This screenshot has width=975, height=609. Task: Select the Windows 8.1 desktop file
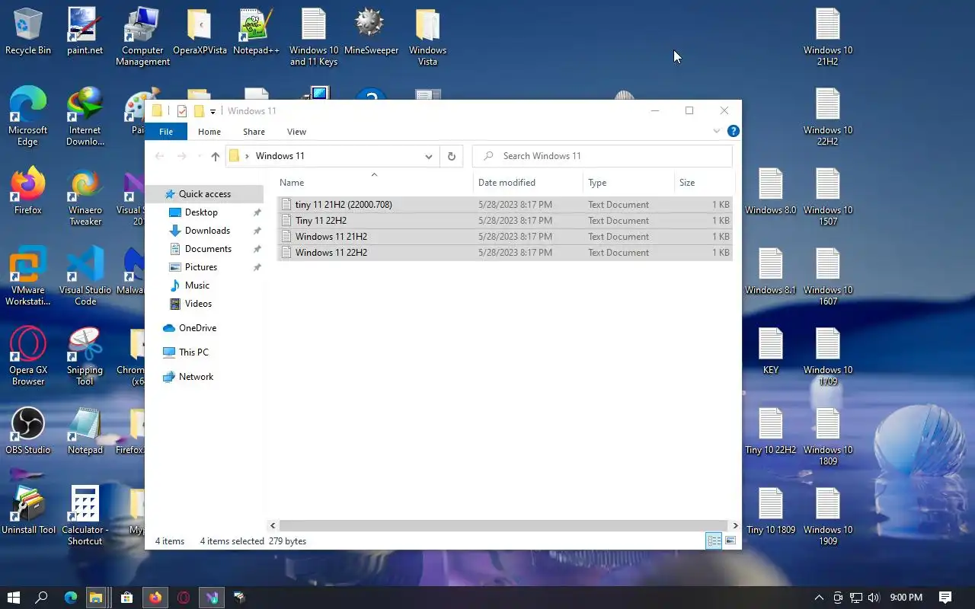[771, 270]
